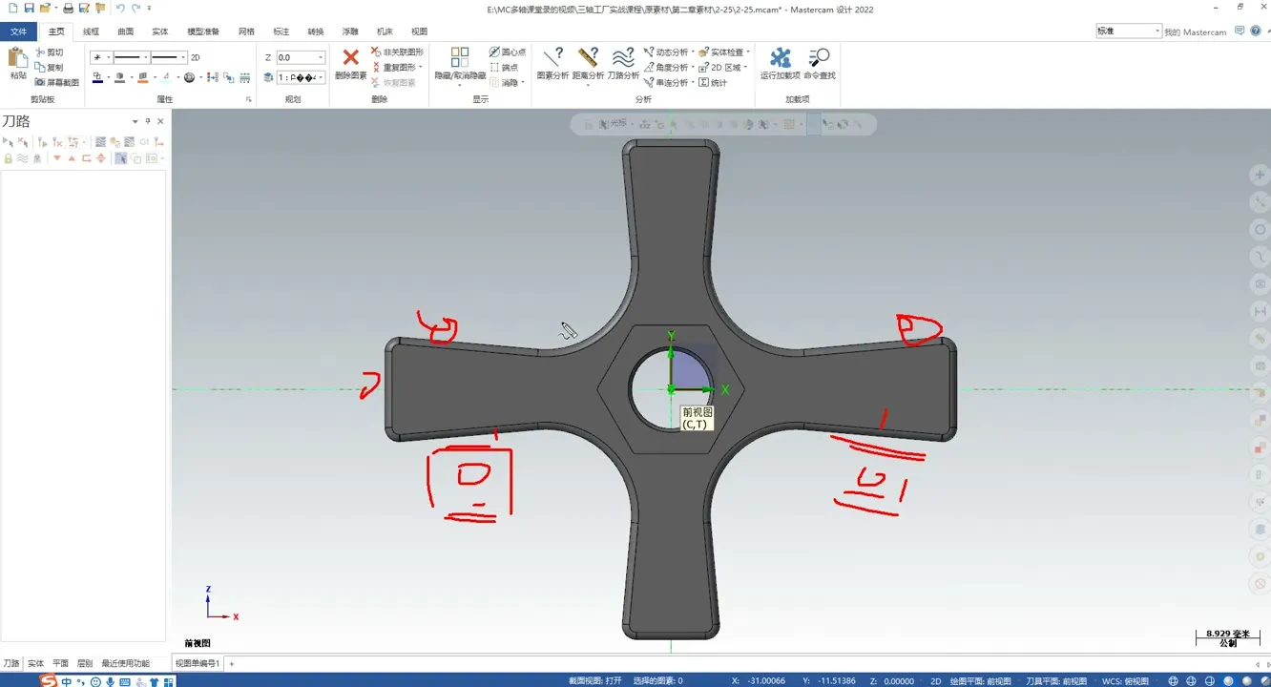Click the wireframe color swatch in 属性
The height and width of the screenshot is (687, 1271).
click(97, 78)
